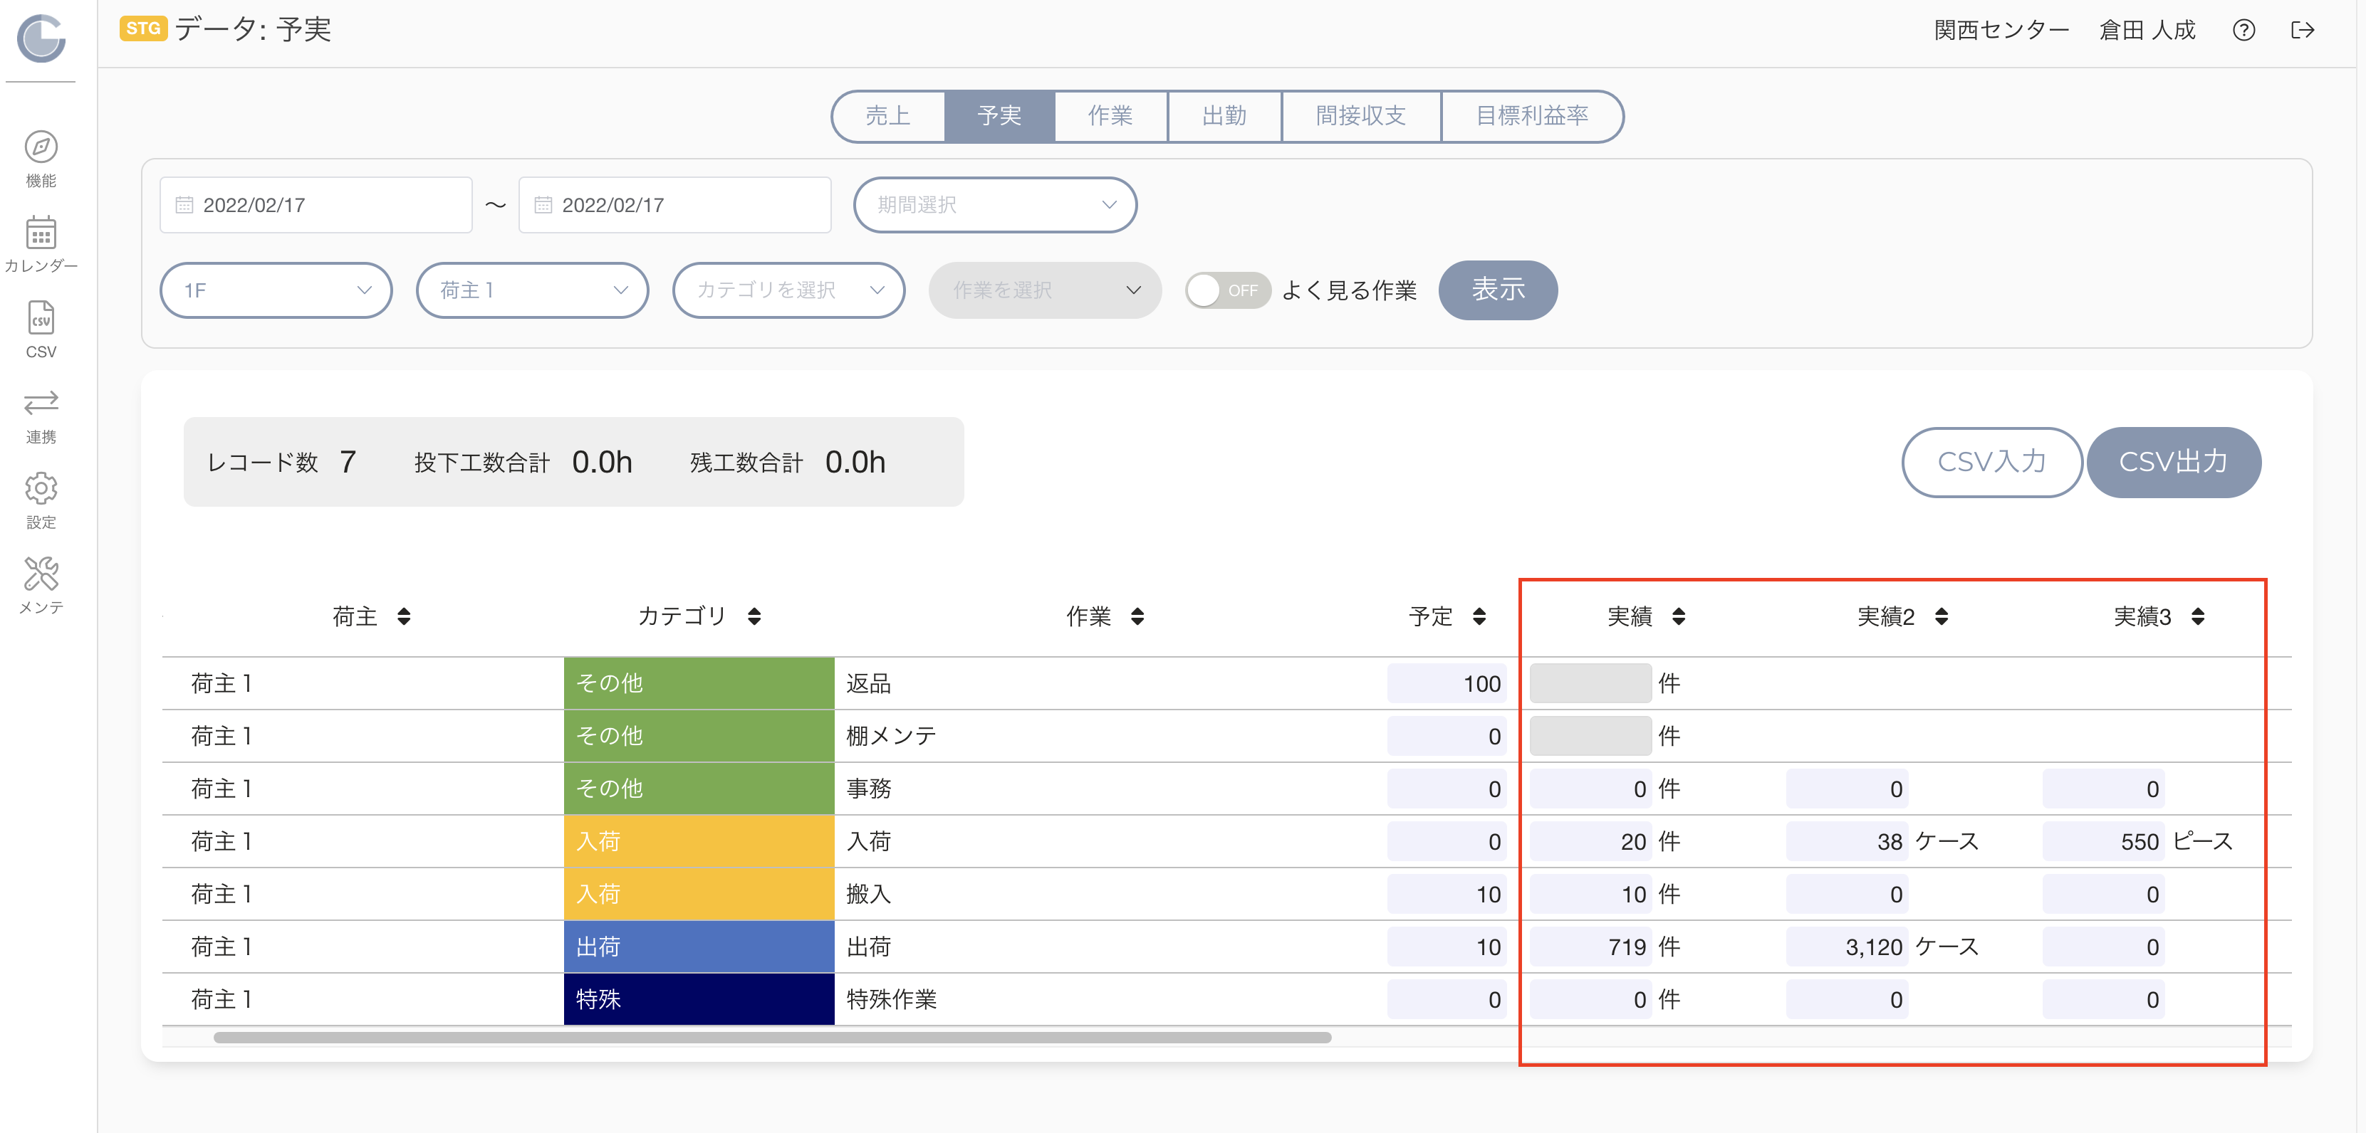Screen dimensions: 2366x1133
Task: Click calendar icon in start date field
Action: 184,205
